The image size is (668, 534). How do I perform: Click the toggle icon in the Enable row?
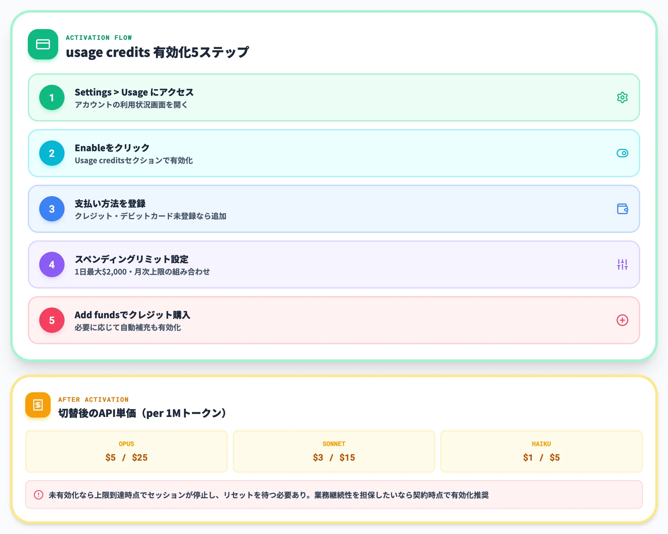pyautogui.click(x=622, y=153)
